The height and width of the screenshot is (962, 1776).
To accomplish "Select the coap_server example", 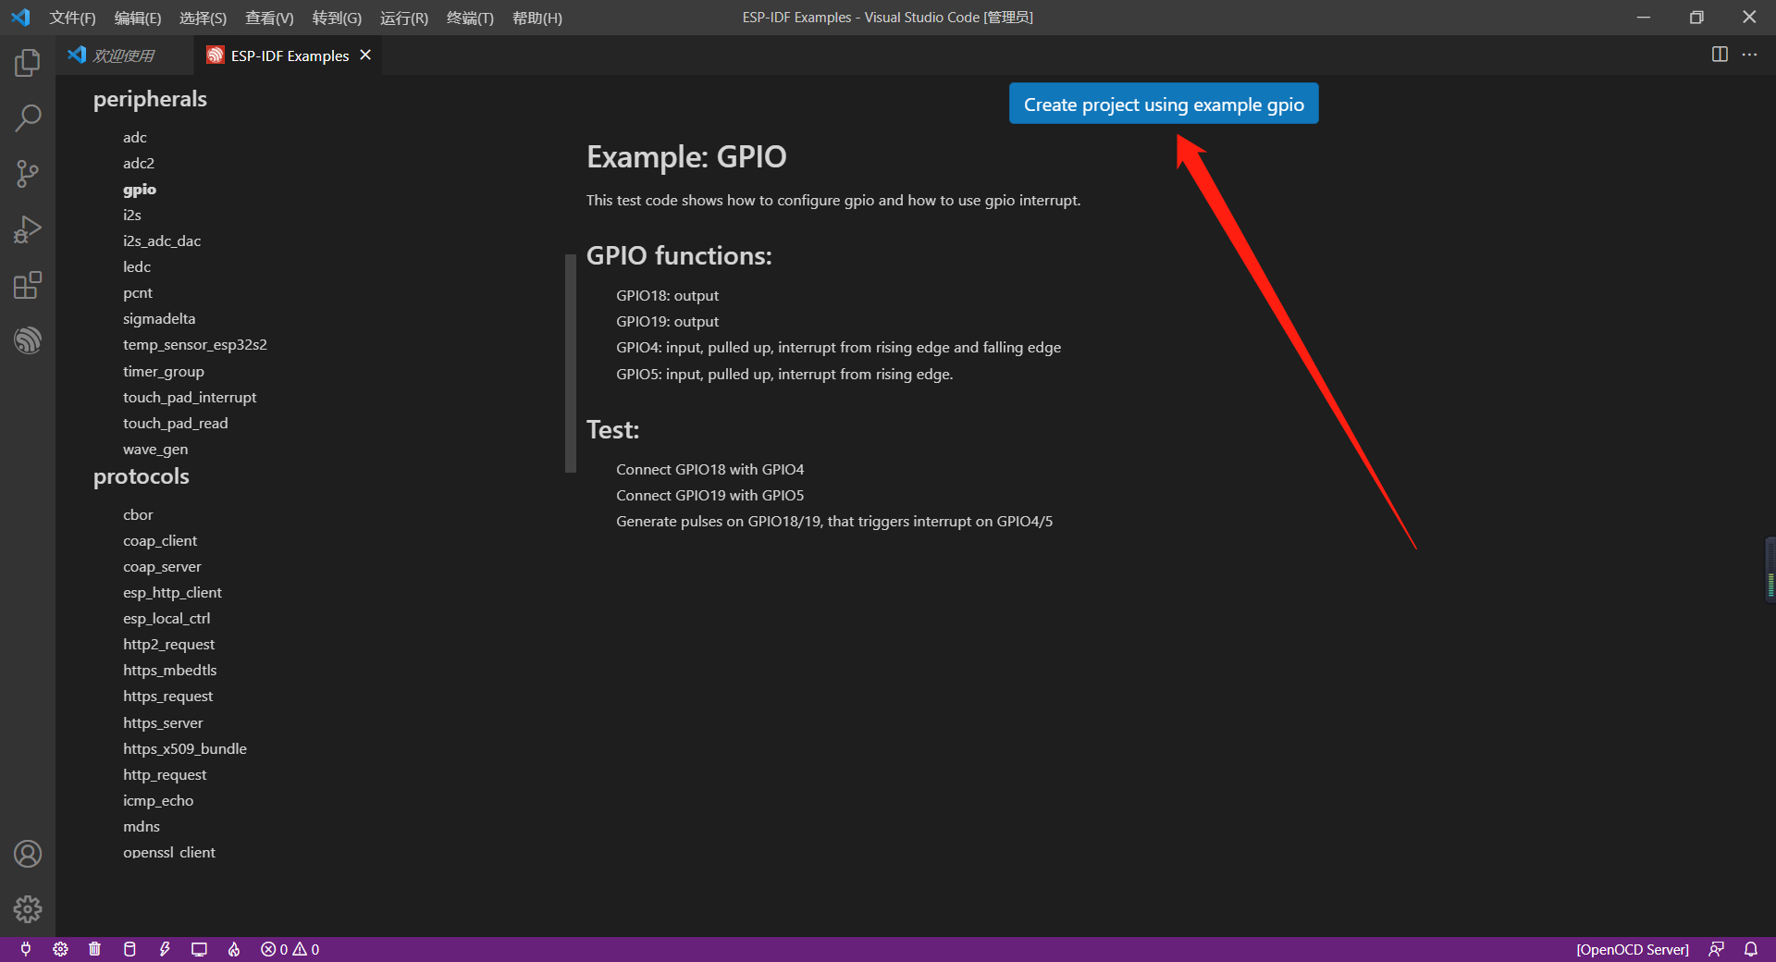I will (x=162, y=566).
